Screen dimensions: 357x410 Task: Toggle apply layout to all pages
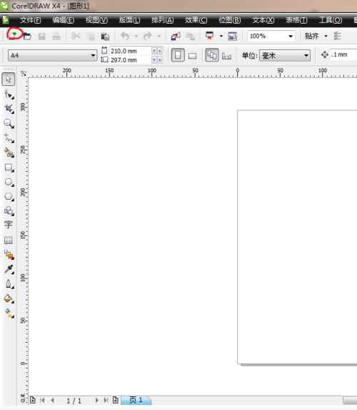pos(212,55)
